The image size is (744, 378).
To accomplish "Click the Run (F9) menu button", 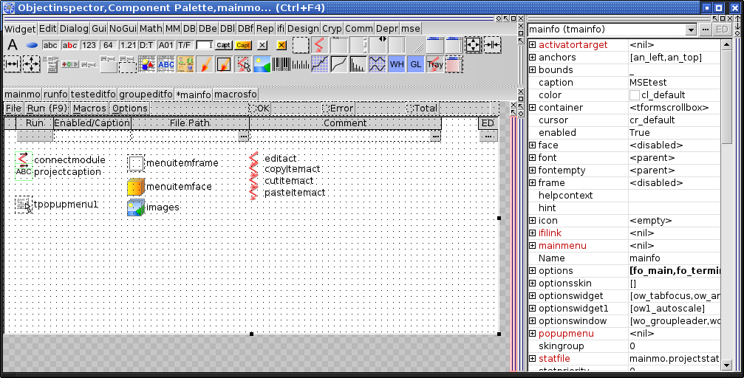I will tap(47, 109).
